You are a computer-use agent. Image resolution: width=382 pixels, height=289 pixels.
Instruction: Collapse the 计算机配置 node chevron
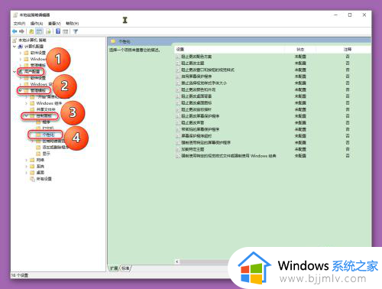tap(15, 47)
